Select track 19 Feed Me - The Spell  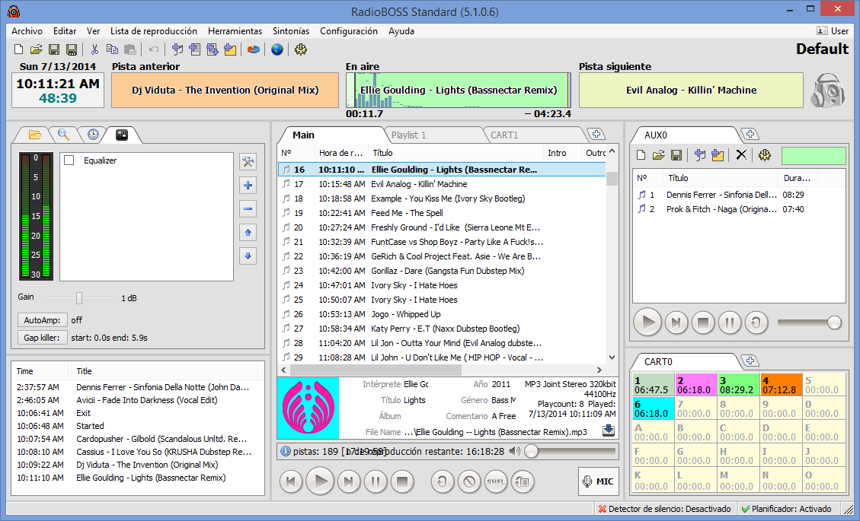442,213
